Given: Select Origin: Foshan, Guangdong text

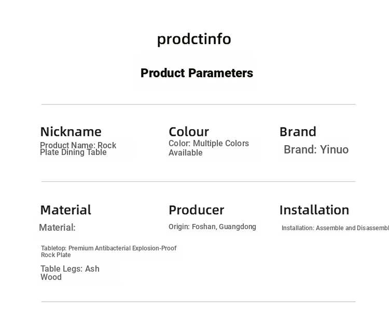Looking at the screenshot, I should 212,227.
